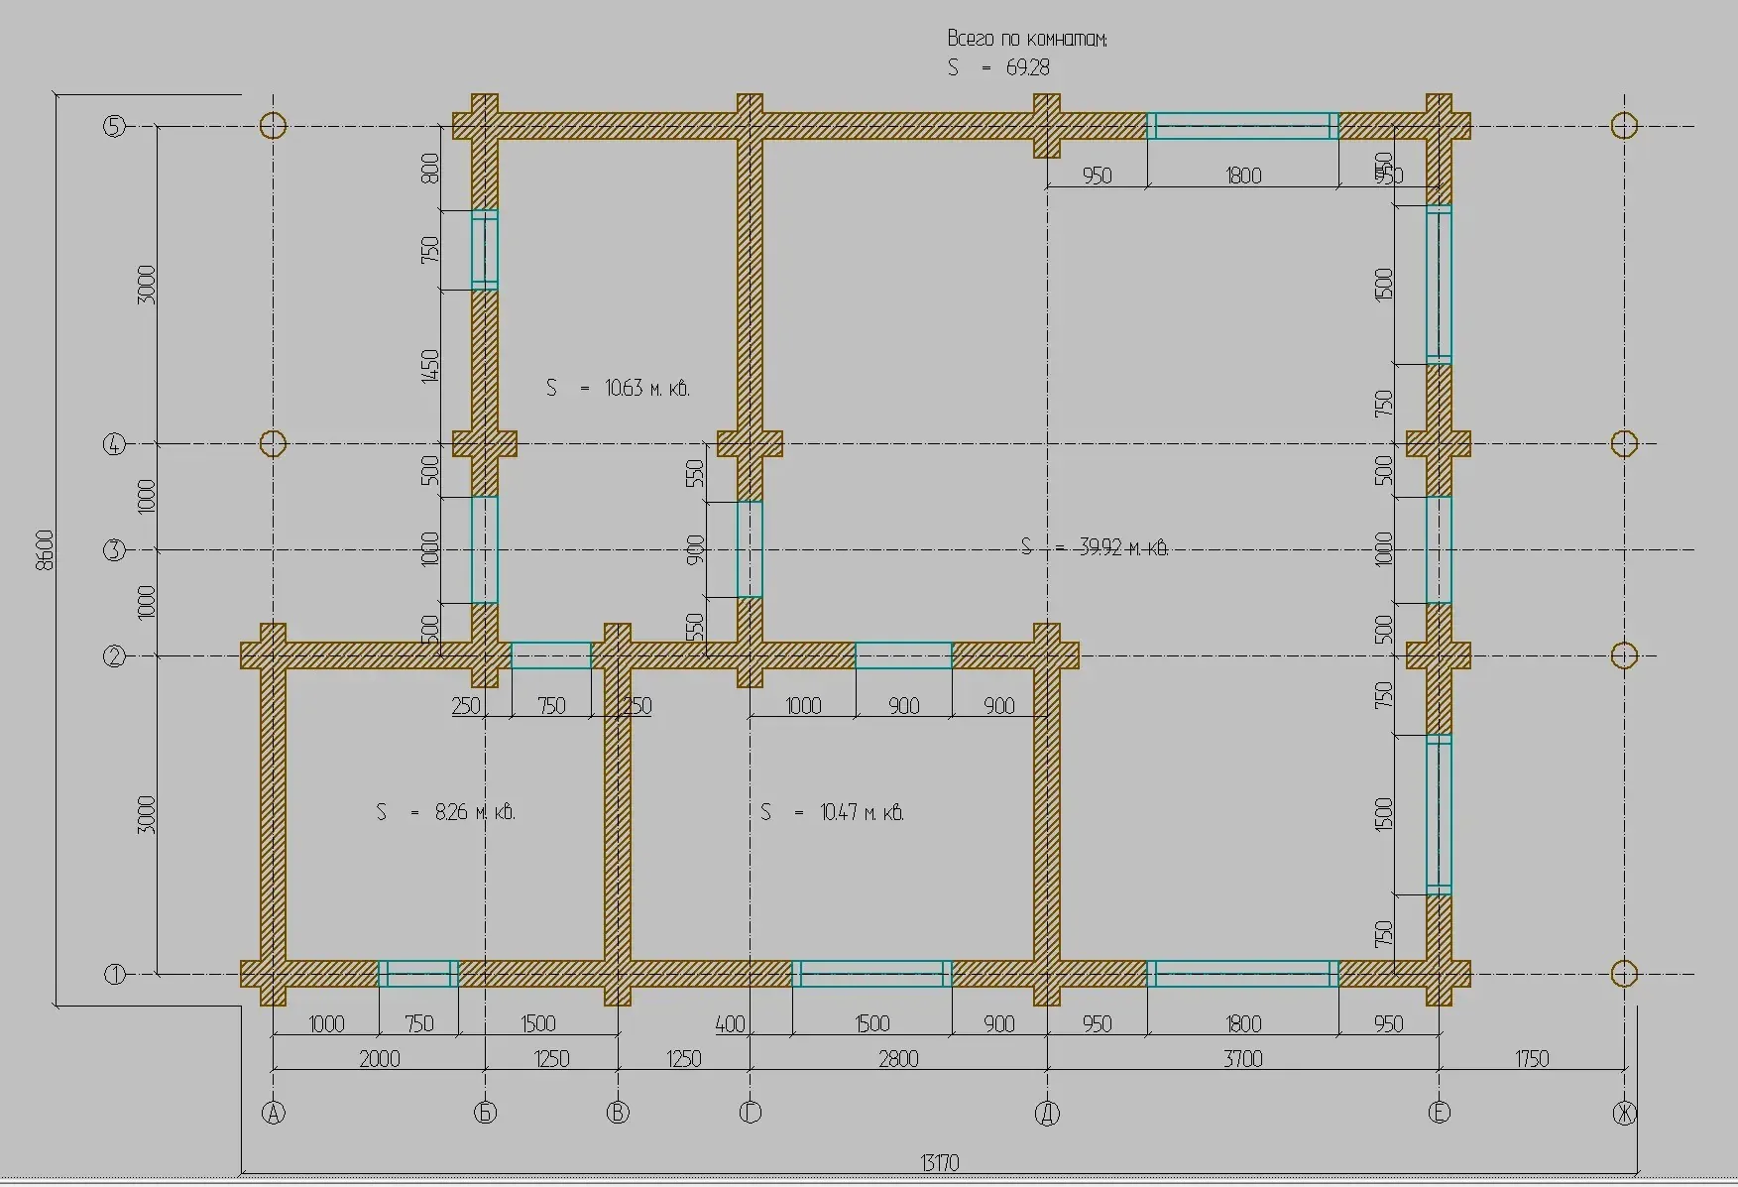Select the "2800" axis spacing dimension
This screenshot has width=1738, height=1187.
(898, 1059)
